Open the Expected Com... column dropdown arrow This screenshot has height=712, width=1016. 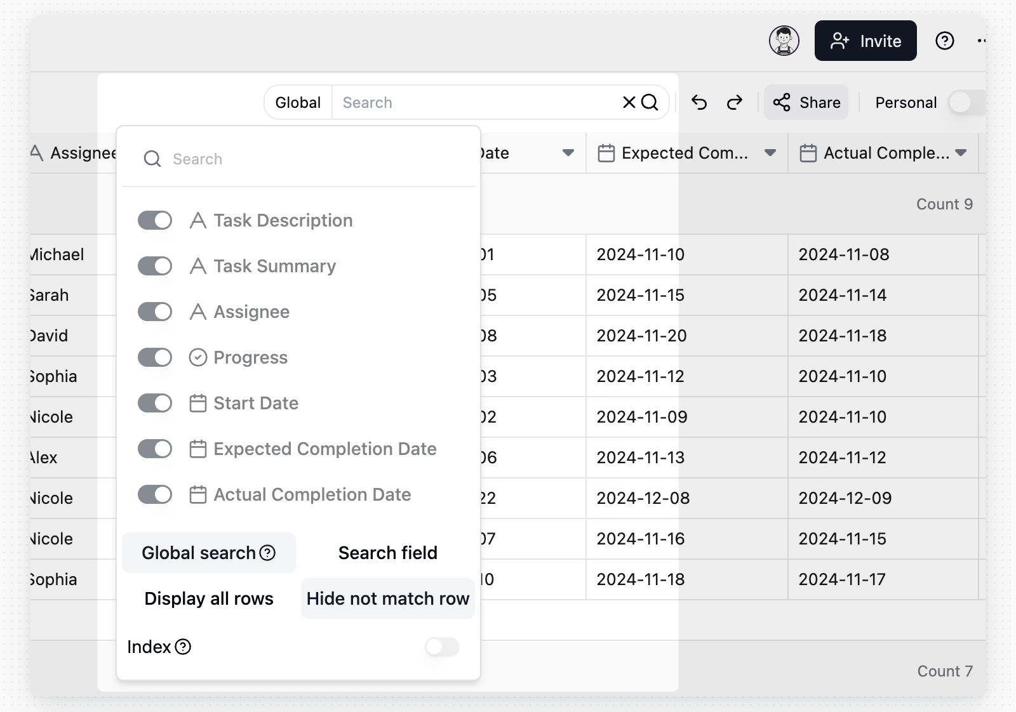pyautogui.click(x=770, y=153)
